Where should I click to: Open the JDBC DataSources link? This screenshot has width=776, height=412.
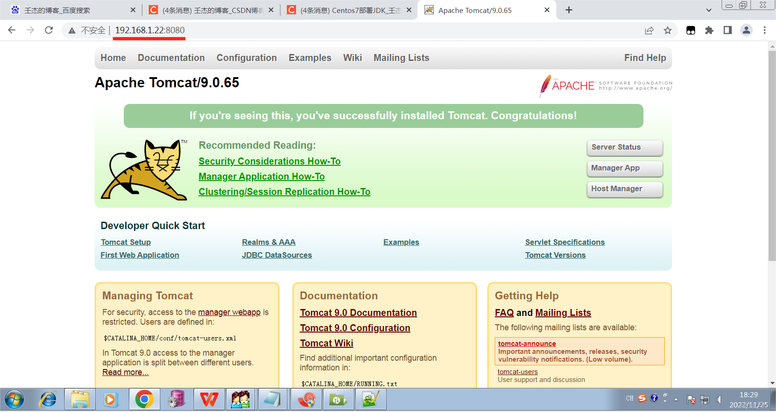coord(277,255)
